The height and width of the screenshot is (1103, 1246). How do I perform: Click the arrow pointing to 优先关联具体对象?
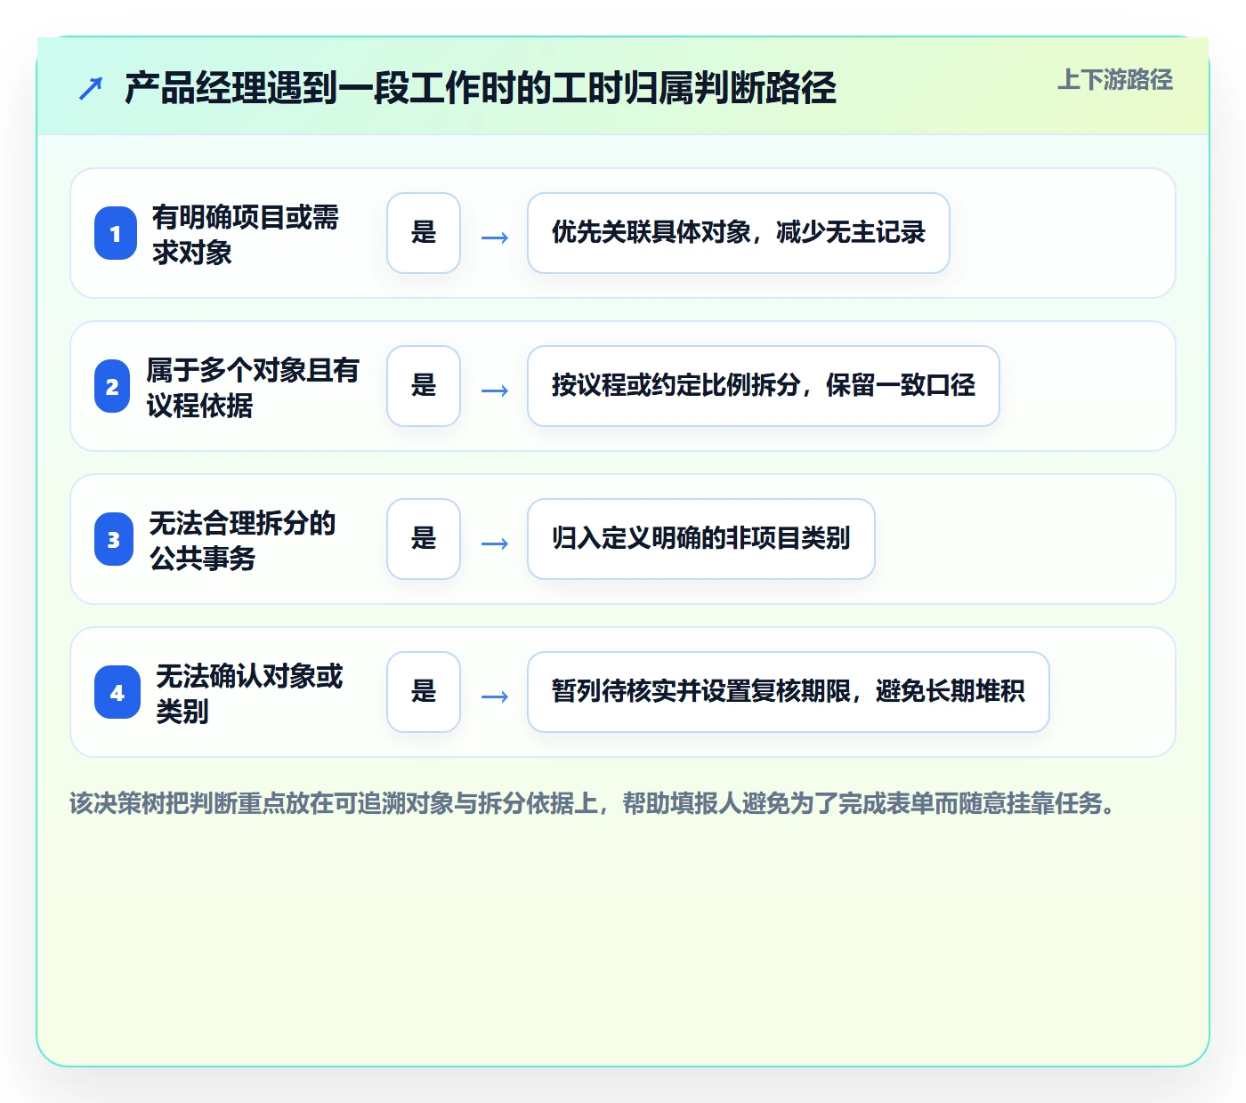click(495, 238)
